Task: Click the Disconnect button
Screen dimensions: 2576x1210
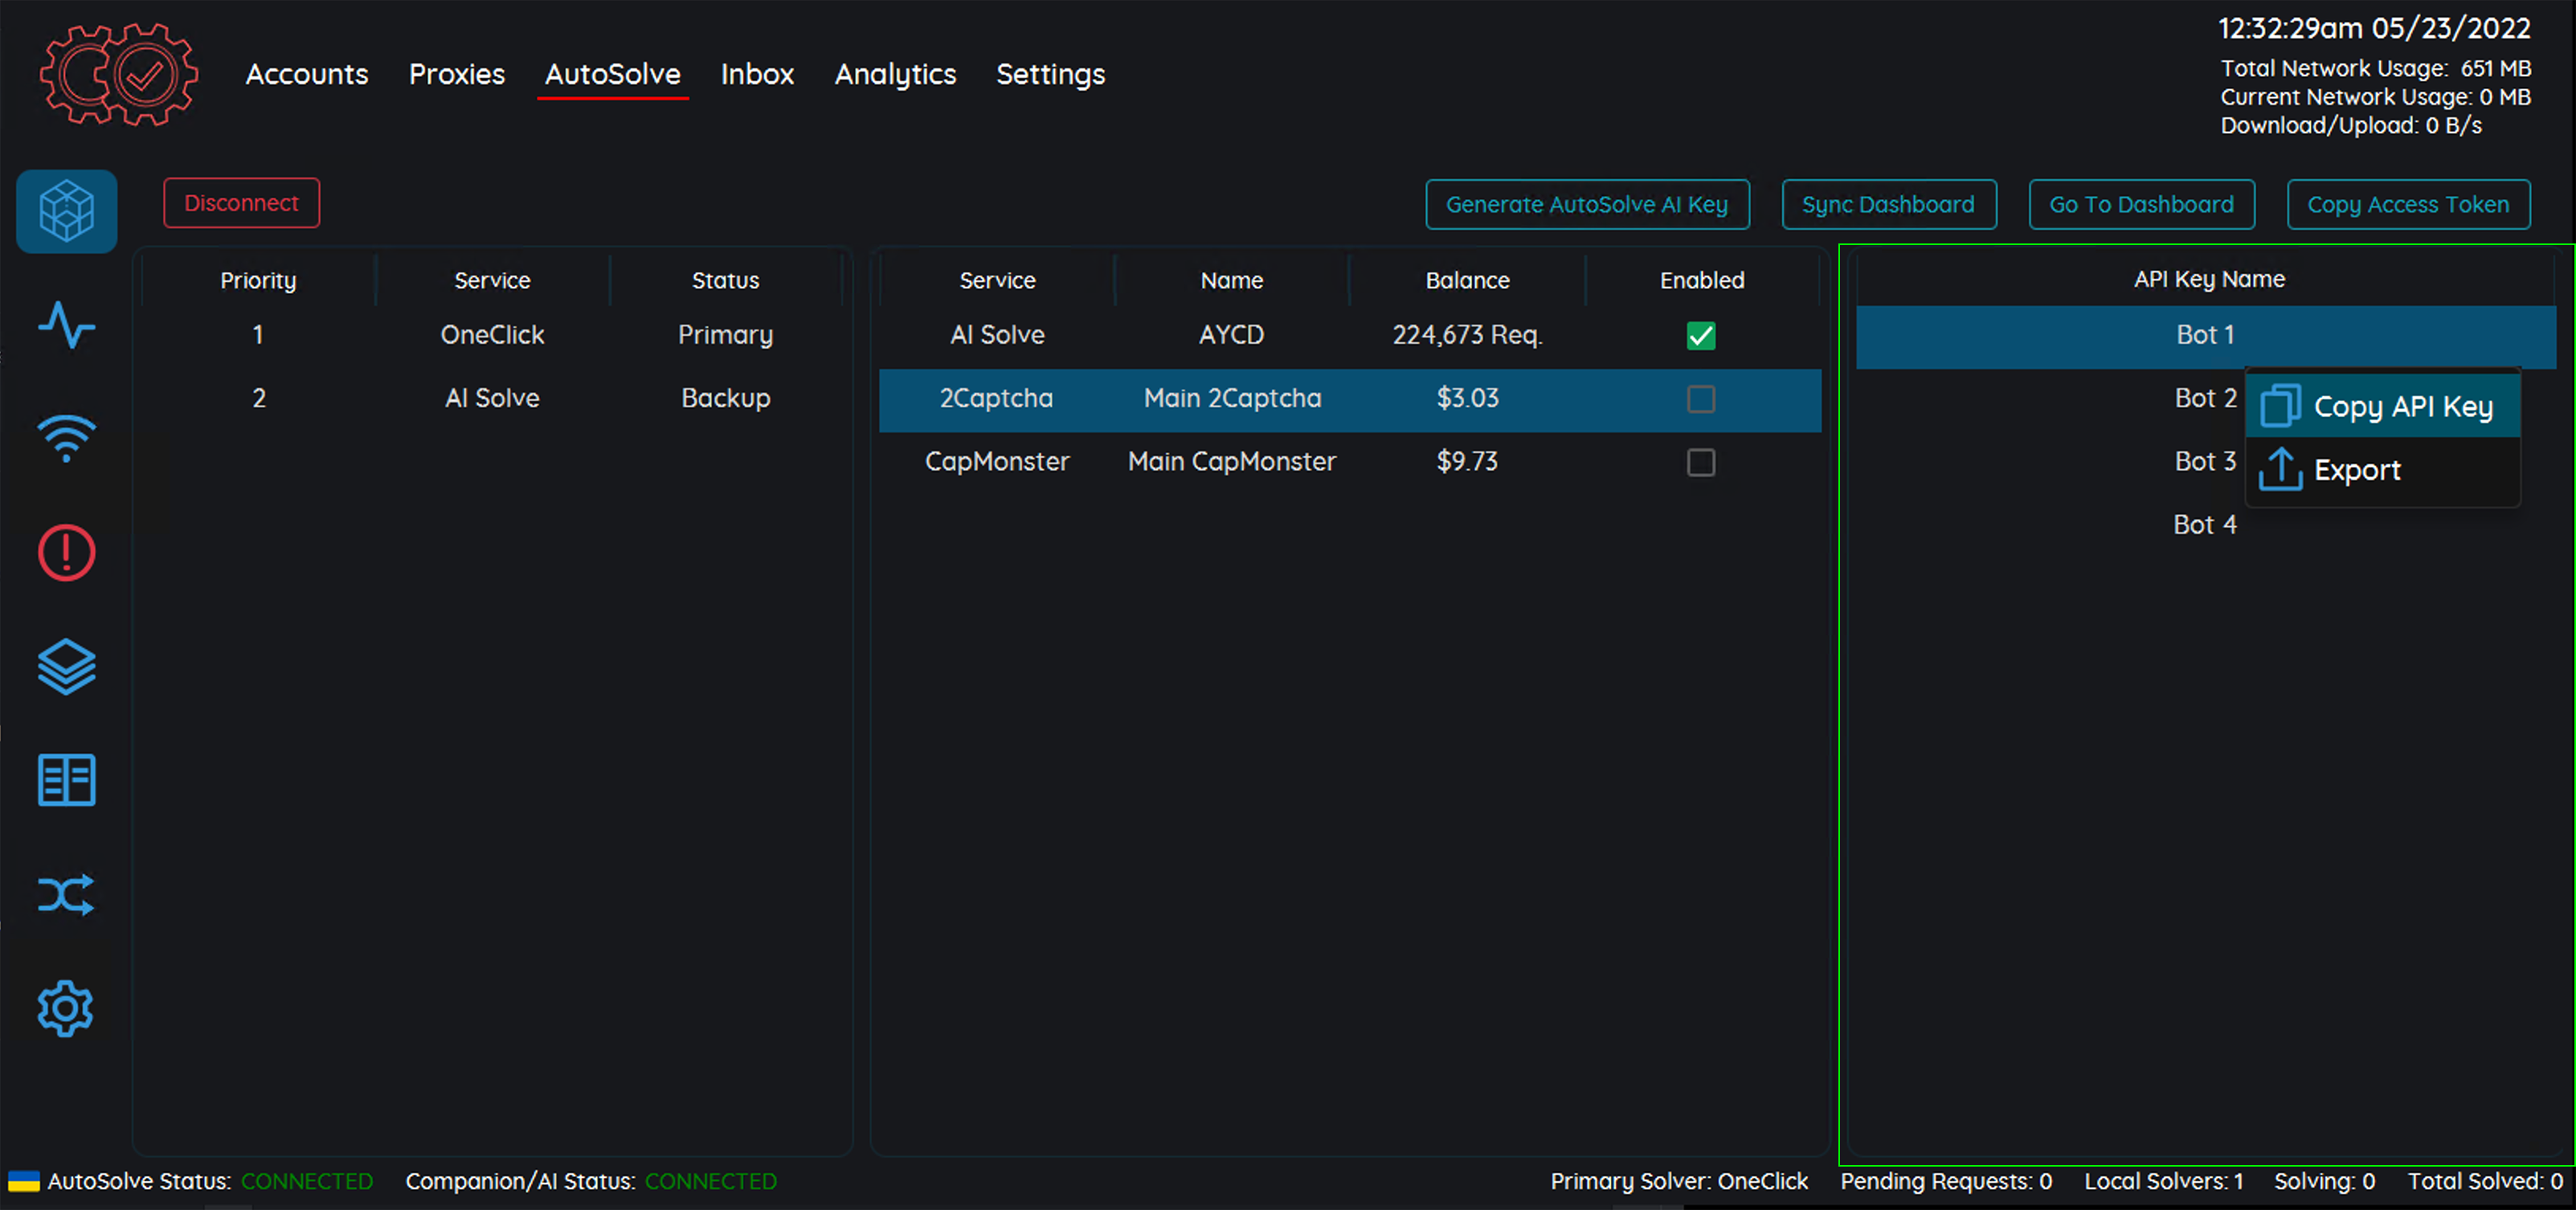Action: 242,203
